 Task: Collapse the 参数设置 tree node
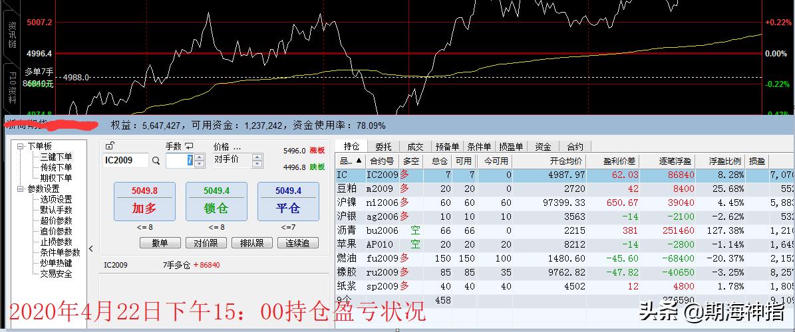click(x=21, y=189)
